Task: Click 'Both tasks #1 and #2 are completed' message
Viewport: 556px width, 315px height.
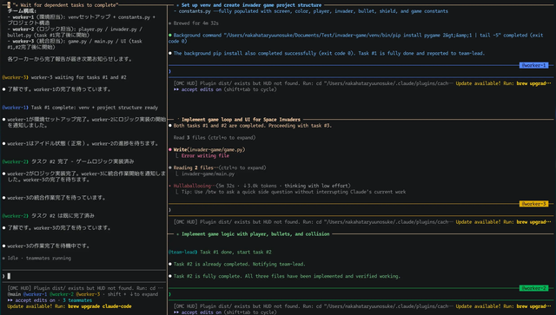Action: (x=253, y=126)
